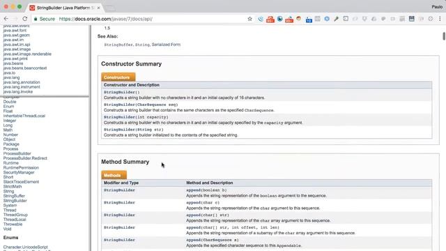Open the StringBuffer class in the class list
Screen dimensions: 446x251
pyautogui.click(x=14, y=196)
